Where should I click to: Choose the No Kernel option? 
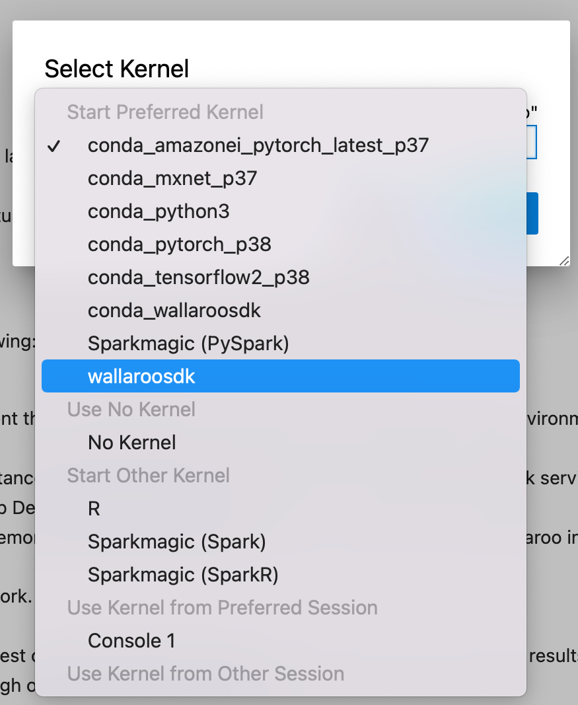coord(131,443)
